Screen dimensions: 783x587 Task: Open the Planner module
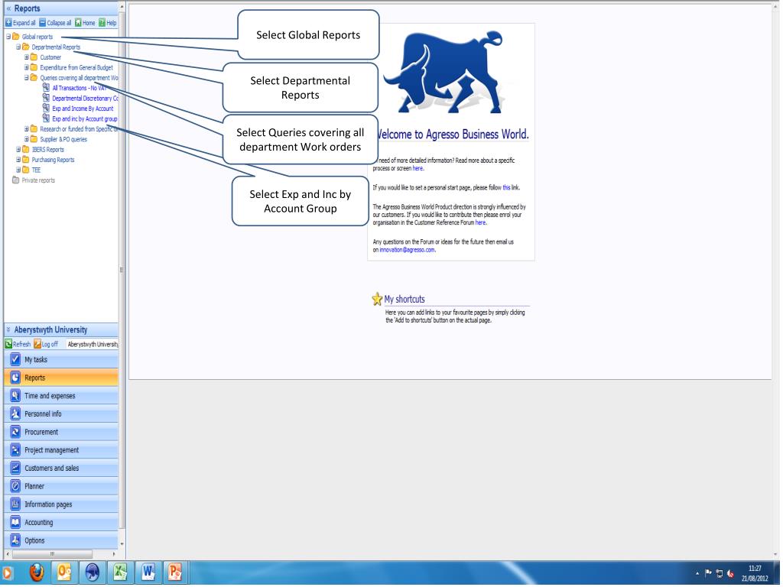pyautogui.click(x=61, y=486)
